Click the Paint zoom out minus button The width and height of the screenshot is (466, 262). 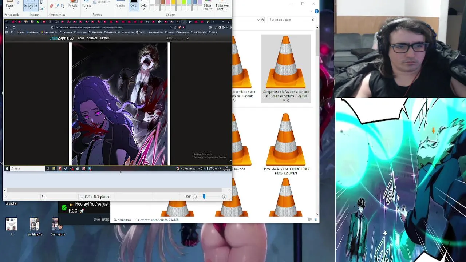point(194,197)
